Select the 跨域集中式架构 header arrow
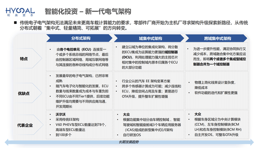 click(217, 38)
